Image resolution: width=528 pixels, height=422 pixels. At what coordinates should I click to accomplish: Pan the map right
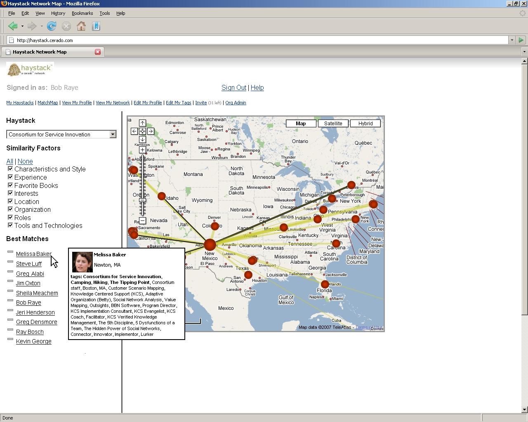click(x=151, y=131)
